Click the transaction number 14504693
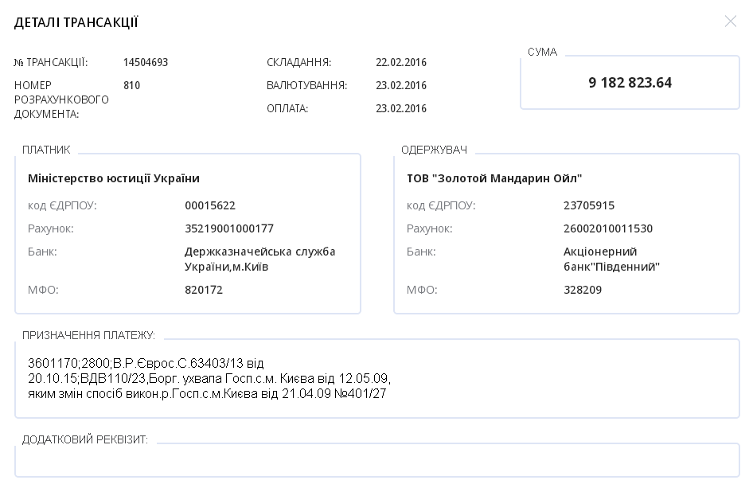749x484 pixels. [146, 63]
